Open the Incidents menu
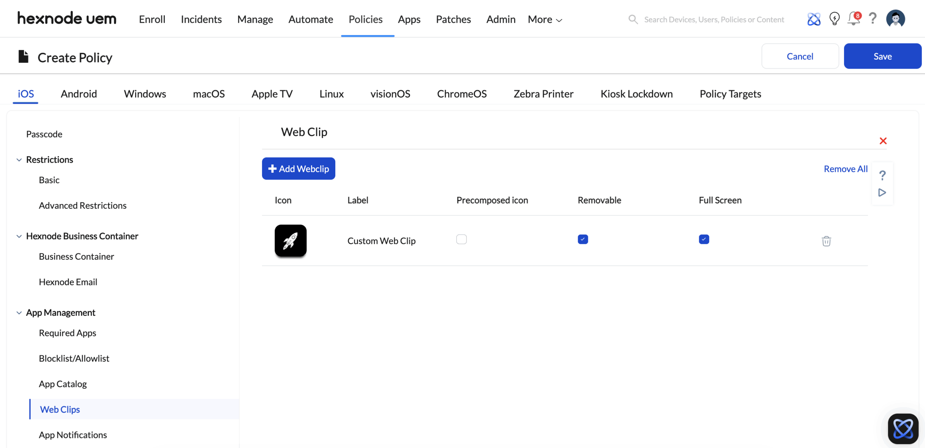The image size is (925, 448). (201, 19)
